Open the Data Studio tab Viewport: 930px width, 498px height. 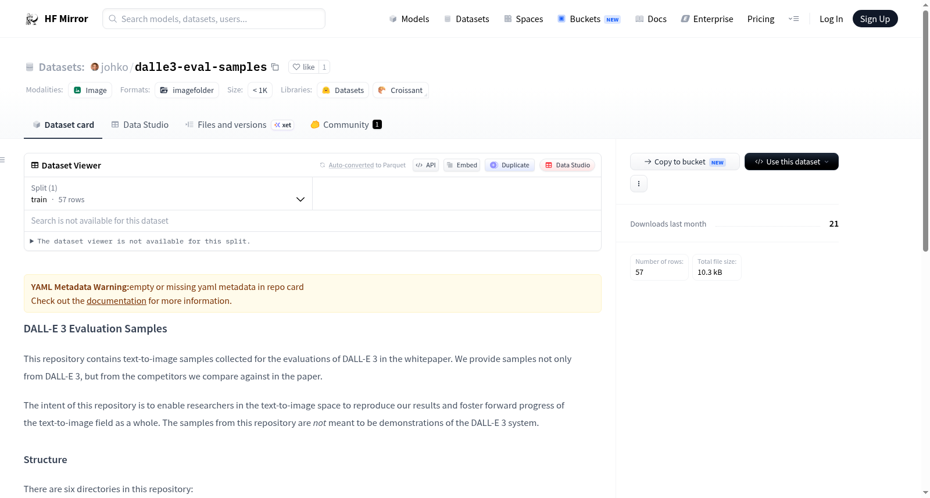coord(140,125)
